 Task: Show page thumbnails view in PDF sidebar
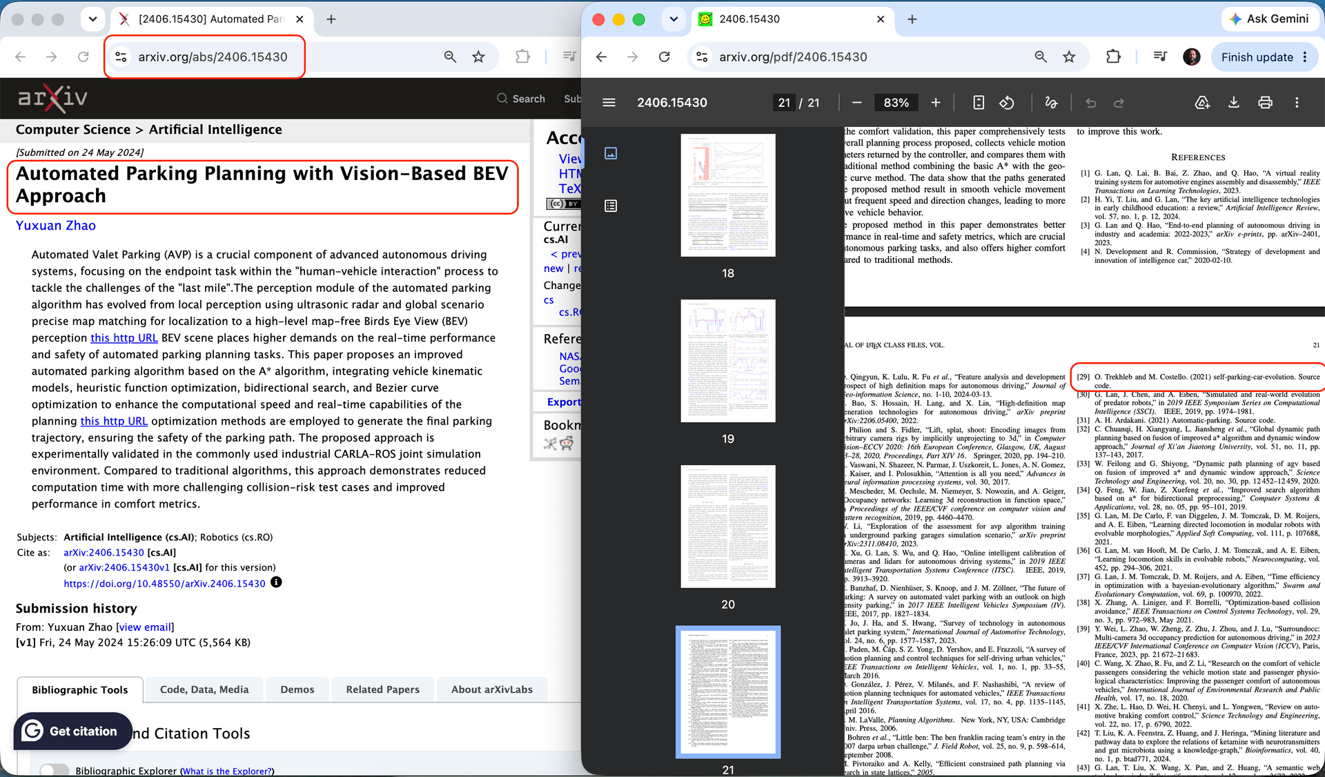click(611, 153)
